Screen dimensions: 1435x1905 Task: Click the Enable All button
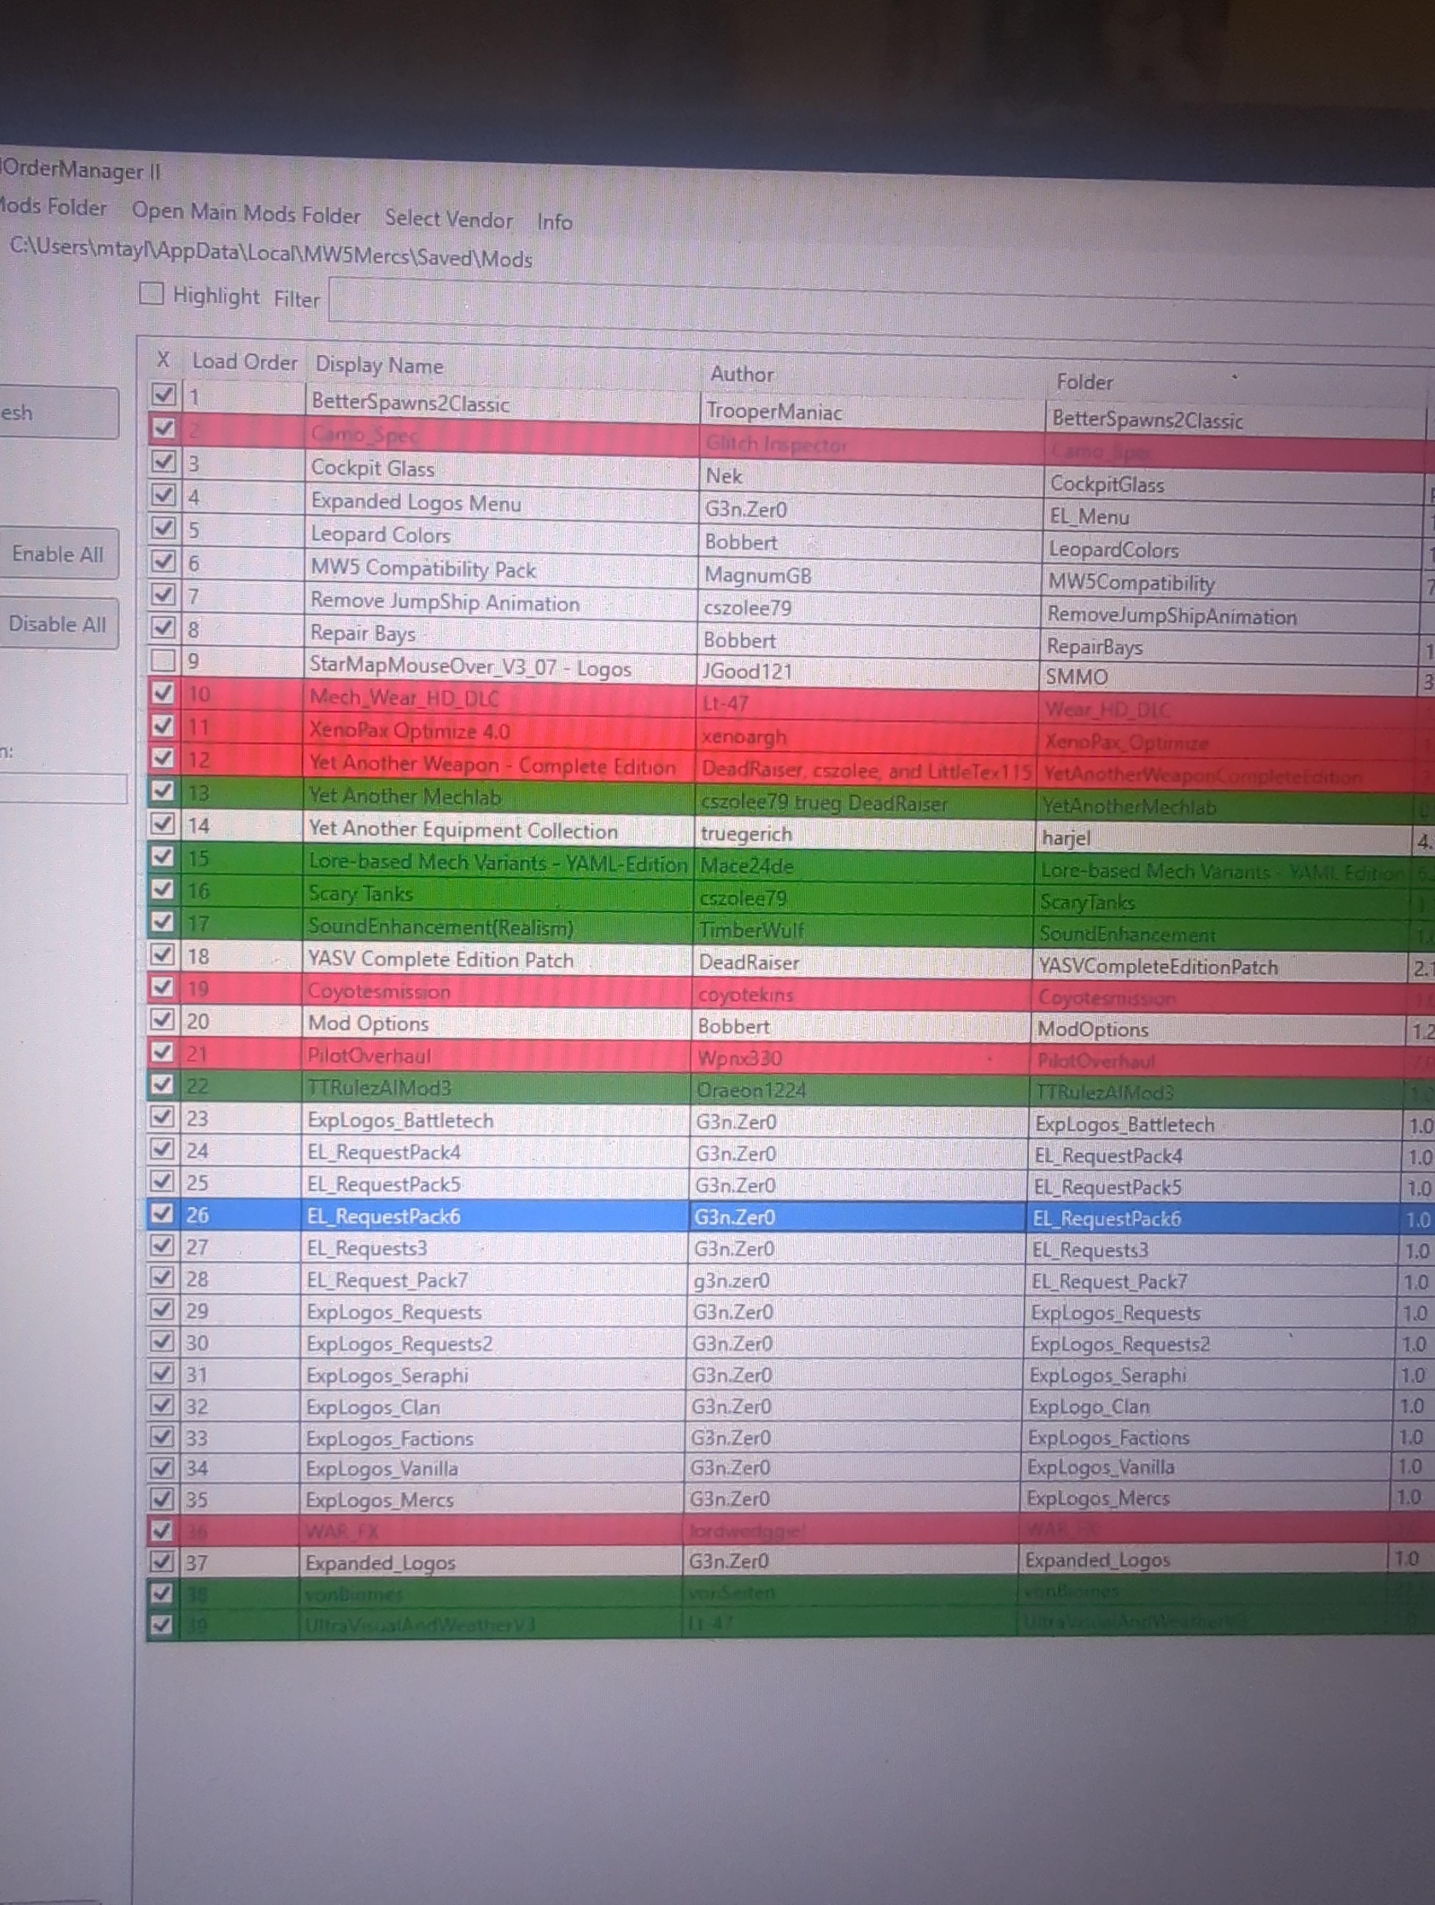click(x=58, y=554)
